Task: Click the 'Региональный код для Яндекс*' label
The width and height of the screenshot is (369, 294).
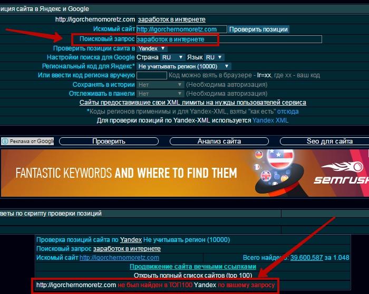Action: (x=89, y=66)
